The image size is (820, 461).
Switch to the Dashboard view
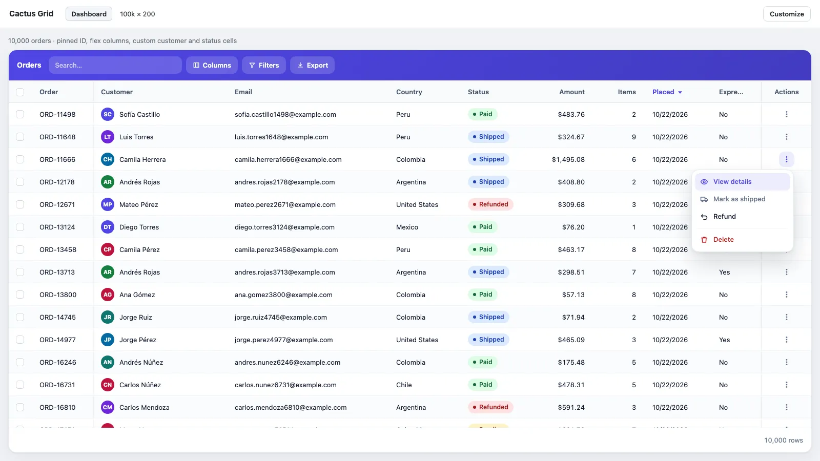tap(89, 14)
